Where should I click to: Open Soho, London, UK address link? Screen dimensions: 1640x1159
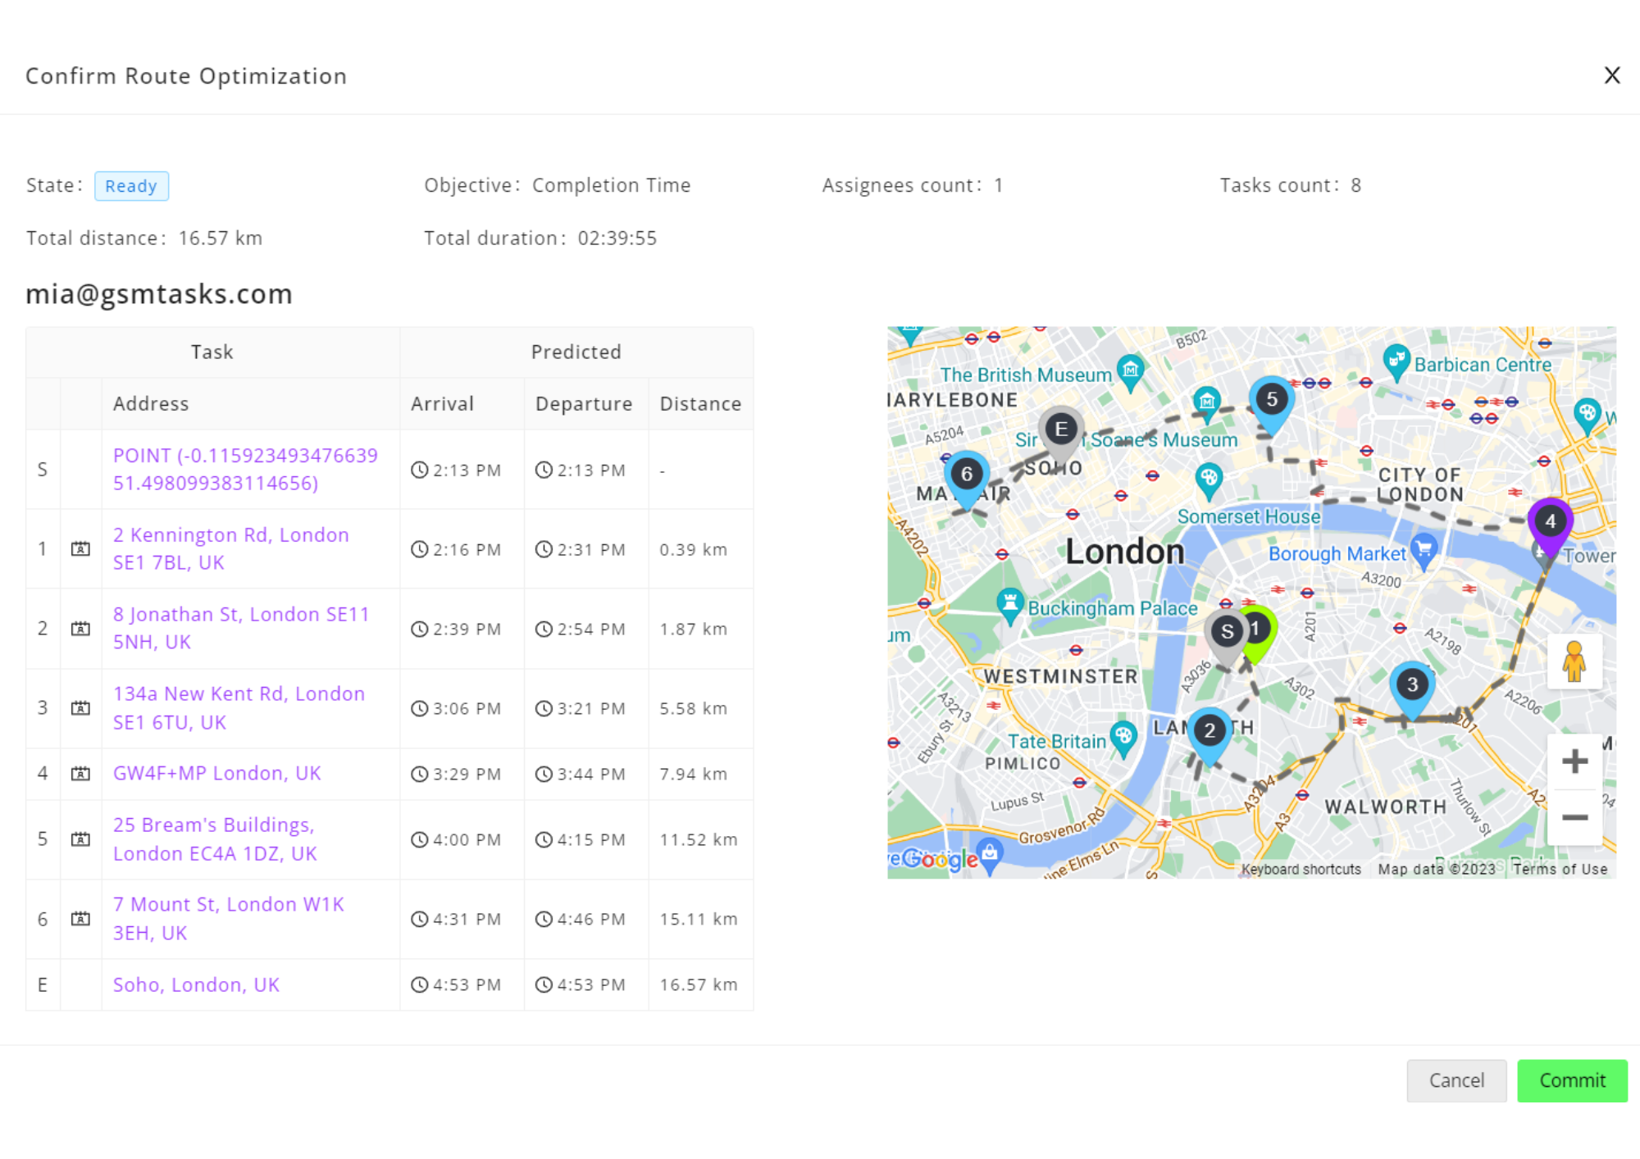click(x=196, y=984)
